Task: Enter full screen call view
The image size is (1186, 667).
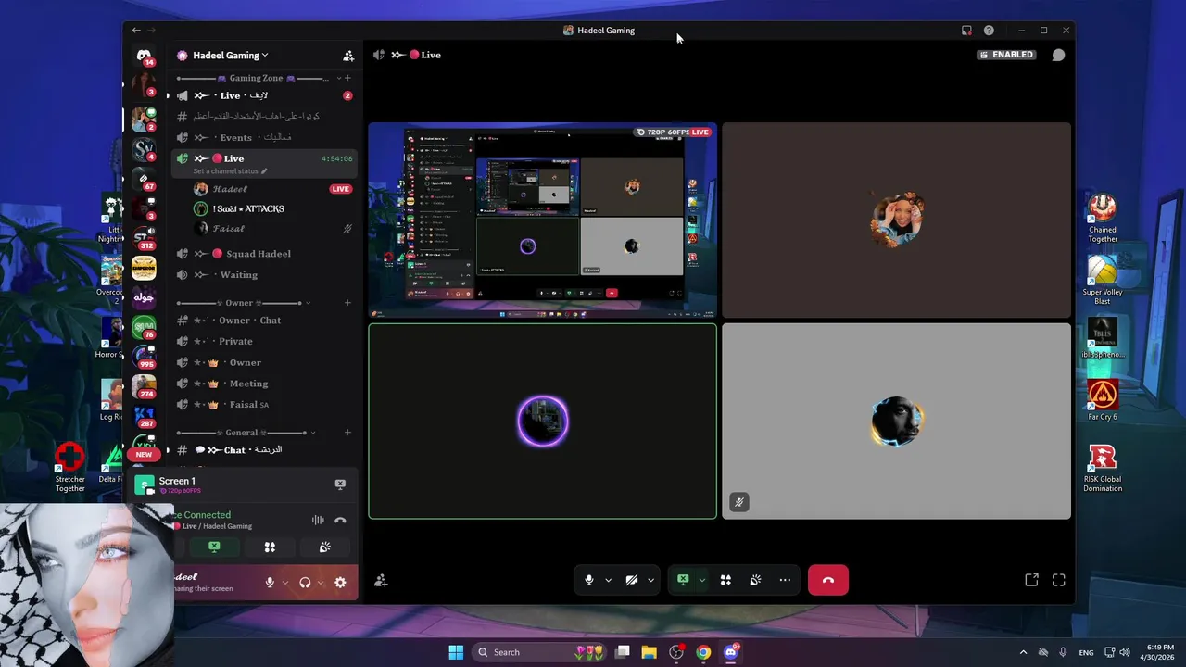Action: 1058,580
